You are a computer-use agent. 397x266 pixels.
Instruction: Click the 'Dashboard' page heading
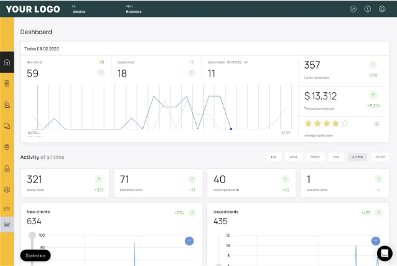coord(36,32)
